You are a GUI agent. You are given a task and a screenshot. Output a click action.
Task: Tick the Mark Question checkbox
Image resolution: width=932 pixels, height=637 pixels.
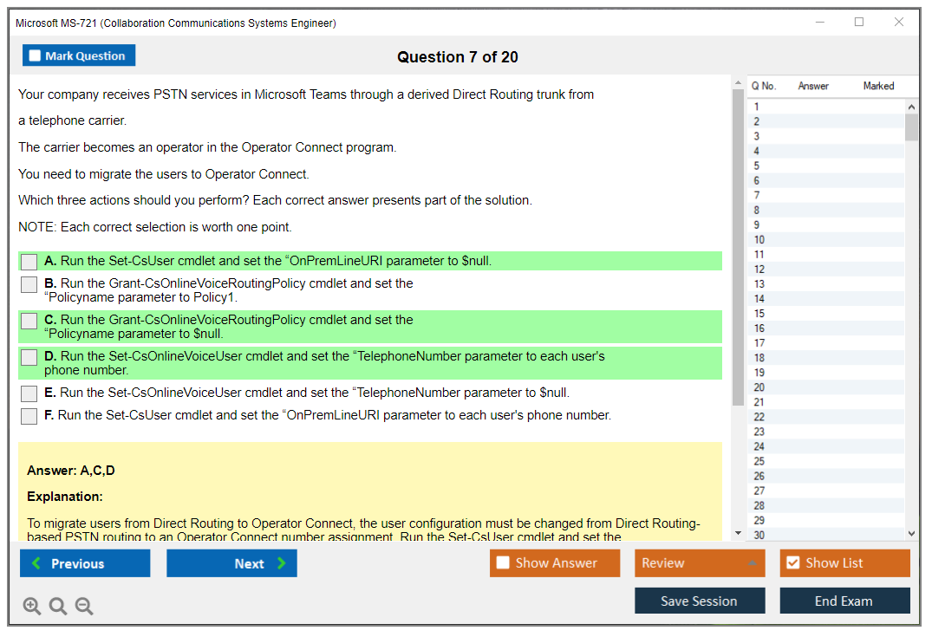(35, 55)
